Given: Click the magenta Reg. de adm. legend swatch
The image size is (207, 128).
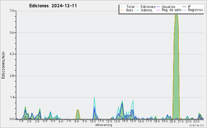Looking at the screenshot, I should tap(158, 10).
